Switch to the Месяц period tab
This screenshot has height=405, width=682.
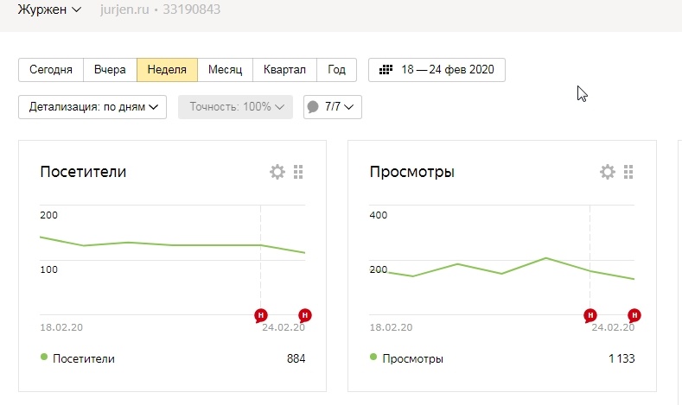point(225,70)
